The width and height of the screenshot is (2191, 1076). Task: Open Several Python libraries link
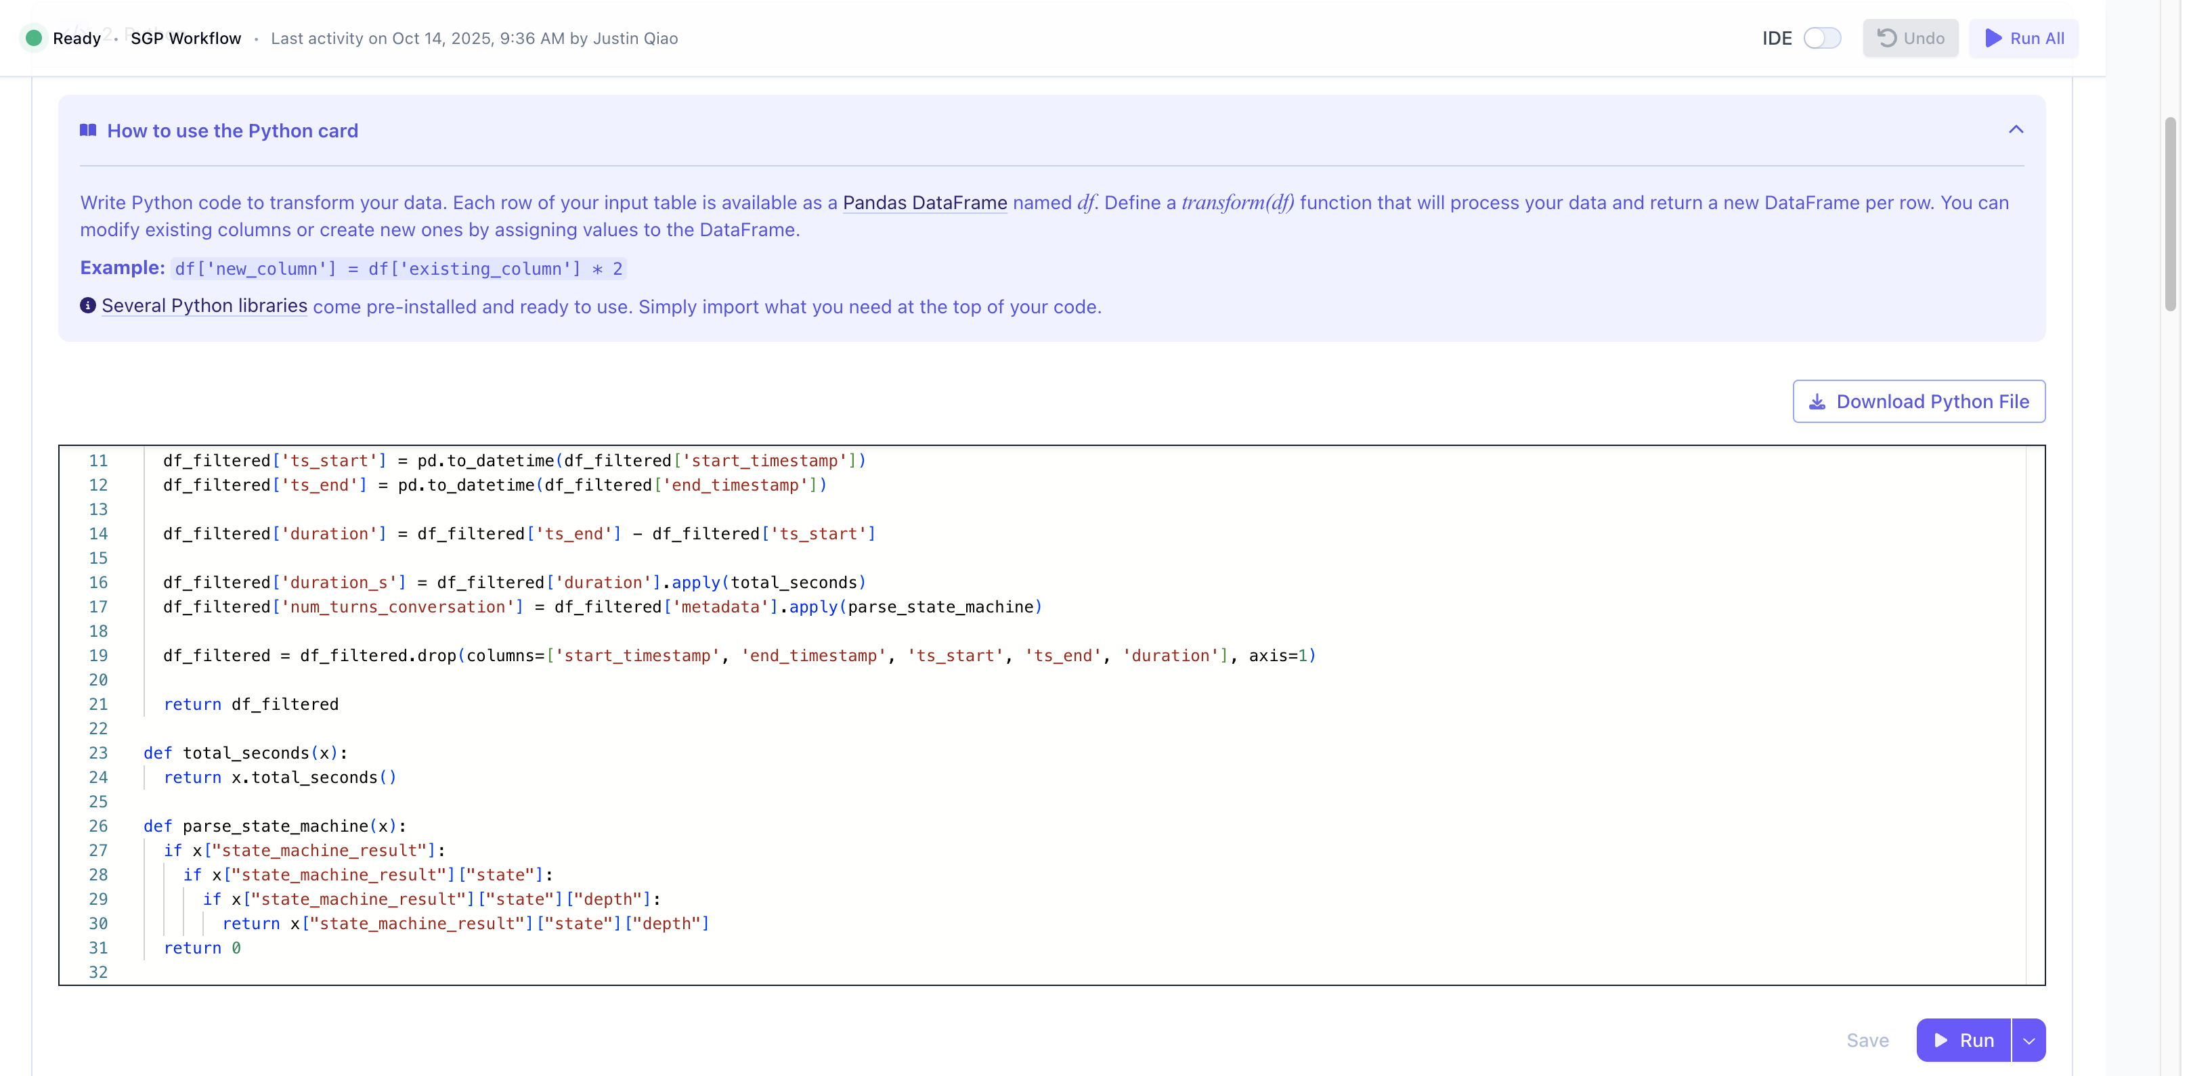click(204, 306)
